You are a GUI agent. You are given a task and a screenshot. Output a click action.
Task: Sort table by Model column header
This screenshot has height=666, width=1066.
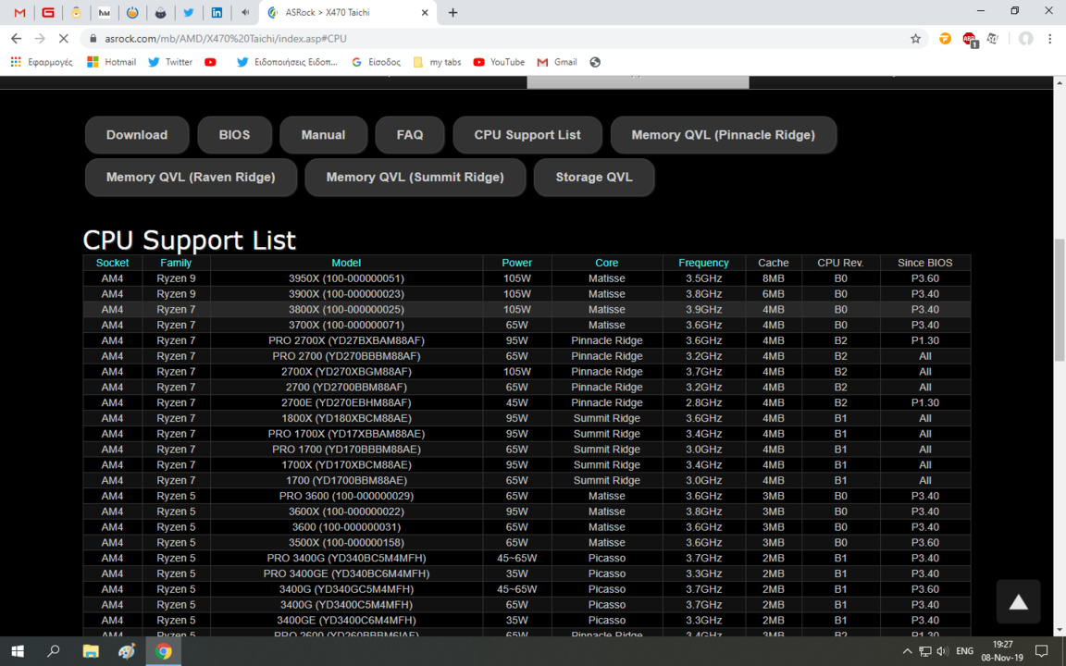pyautogui.click(x=346, y=263)
